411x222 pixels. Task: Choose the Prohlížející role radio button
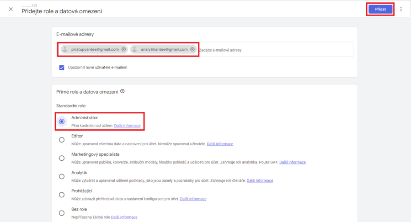point(62,195)
